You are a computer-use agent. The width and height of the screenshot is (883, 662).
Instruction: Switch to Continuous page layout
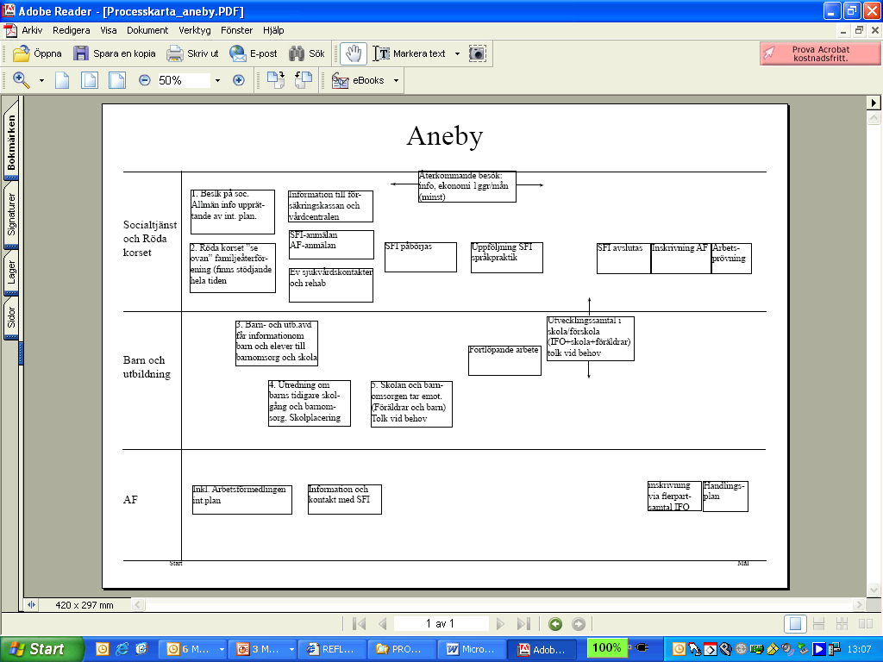(x=819, y=624)
